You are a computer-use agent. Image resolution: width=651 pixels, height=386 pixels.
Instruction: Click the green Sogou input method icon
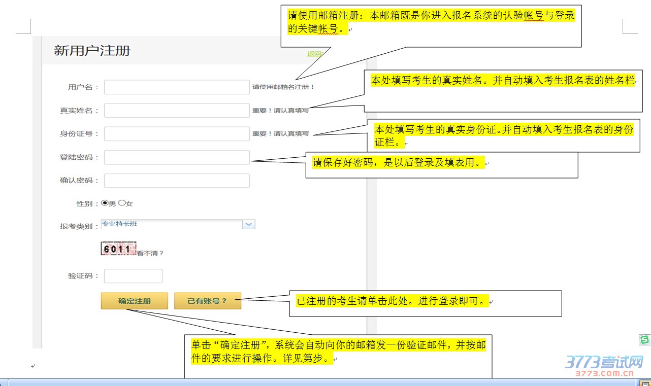644,340
